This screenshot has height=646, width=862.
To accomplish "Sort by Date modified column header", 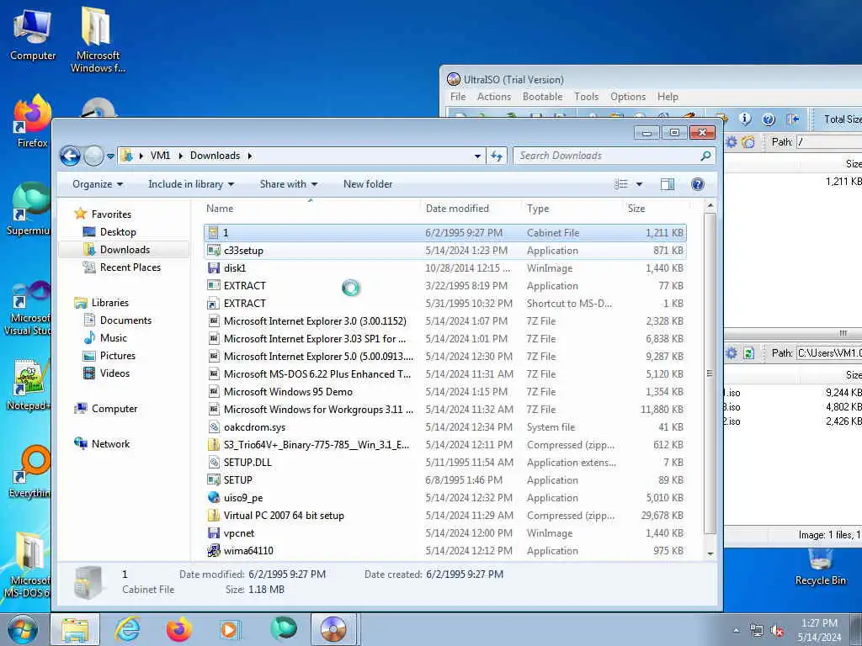I will pos(471,209).
